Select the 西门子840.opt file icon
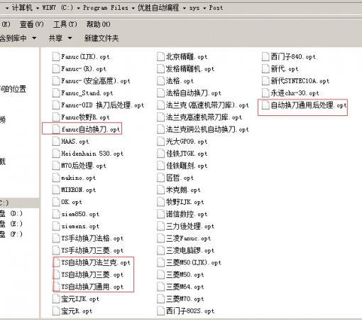 (265, 57)
